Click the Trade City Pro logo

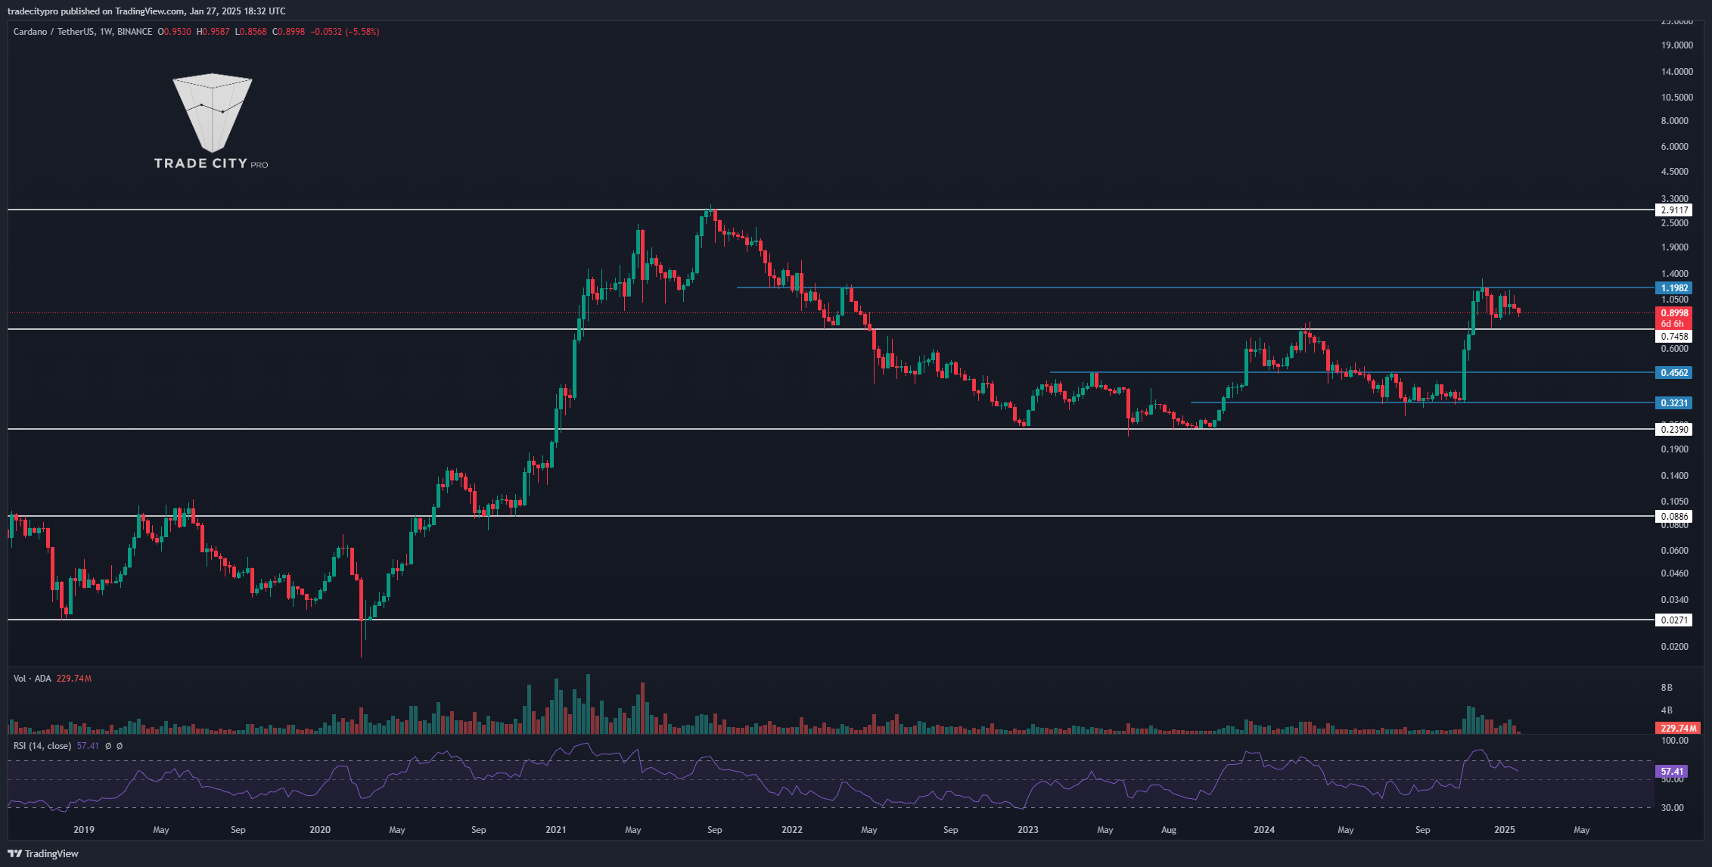[x=211, y=122]
